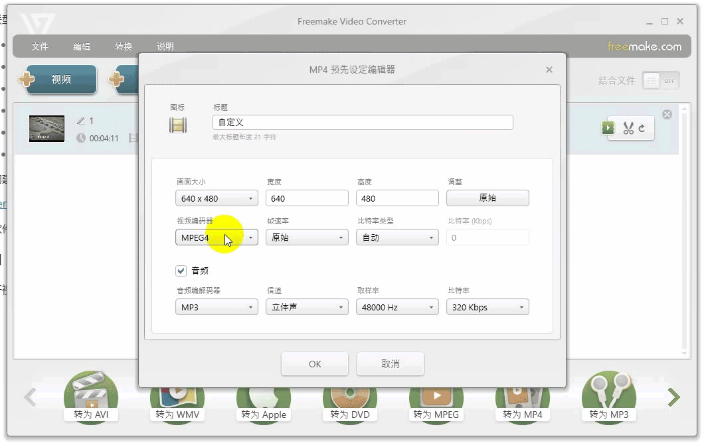
Task: Open the 48000 Hz sample rate dropdown
Action: pyautogui.click(x=397, y=307)
